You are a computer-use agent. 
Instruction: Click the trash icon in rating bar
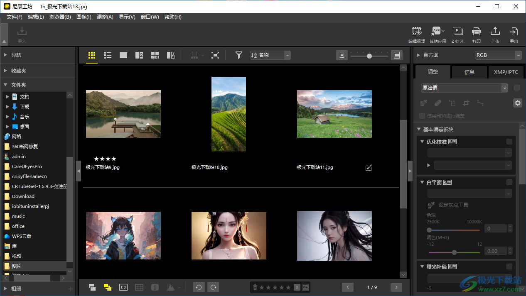click(x=255, y=287)
